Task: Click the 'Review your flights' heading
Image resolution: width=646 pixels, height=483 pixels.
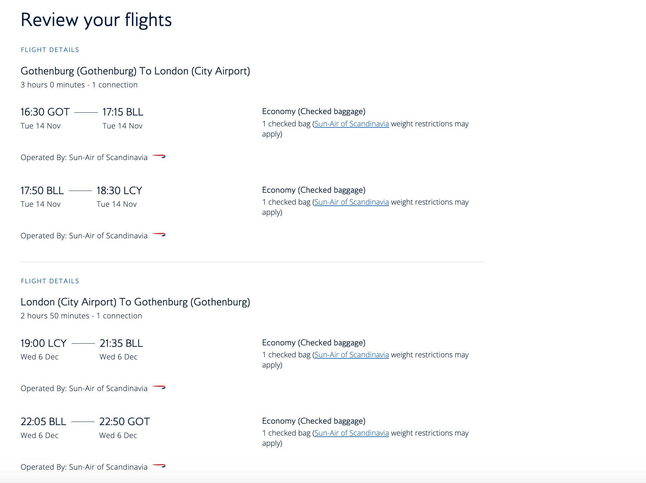Action: (x=96, y=20)
